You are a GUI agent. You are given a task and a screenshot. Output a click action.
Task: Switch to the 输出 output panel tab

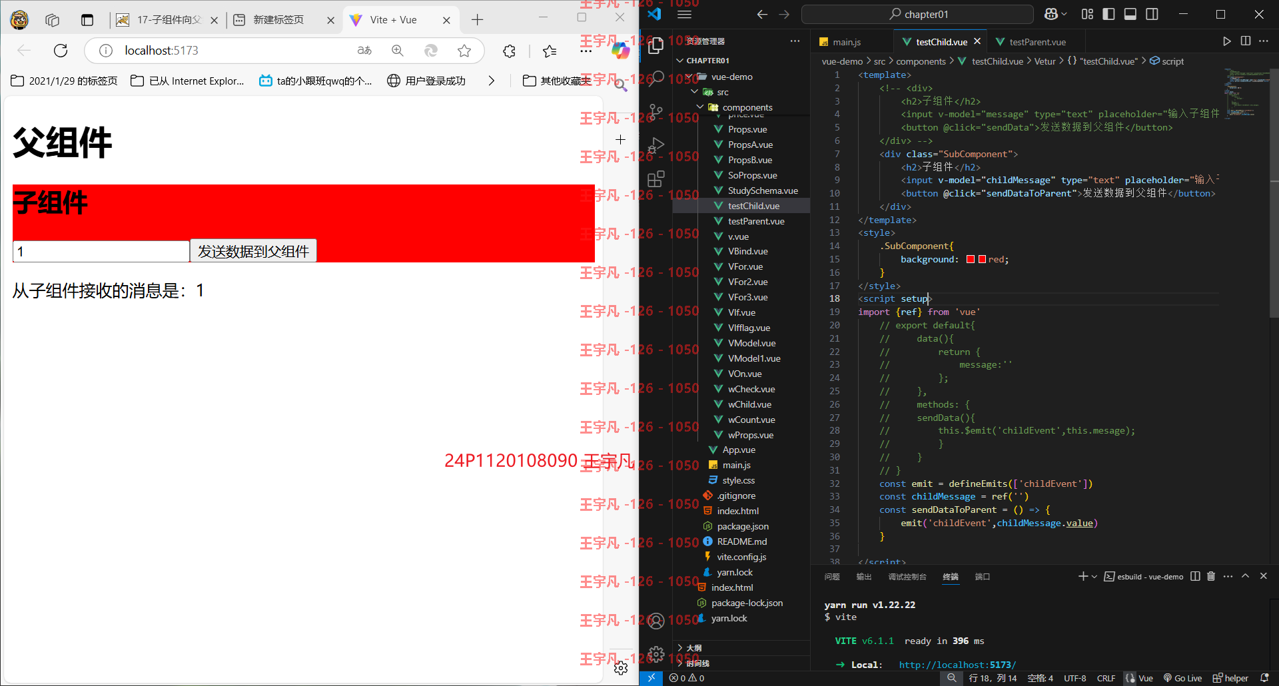tap(864, 577)
